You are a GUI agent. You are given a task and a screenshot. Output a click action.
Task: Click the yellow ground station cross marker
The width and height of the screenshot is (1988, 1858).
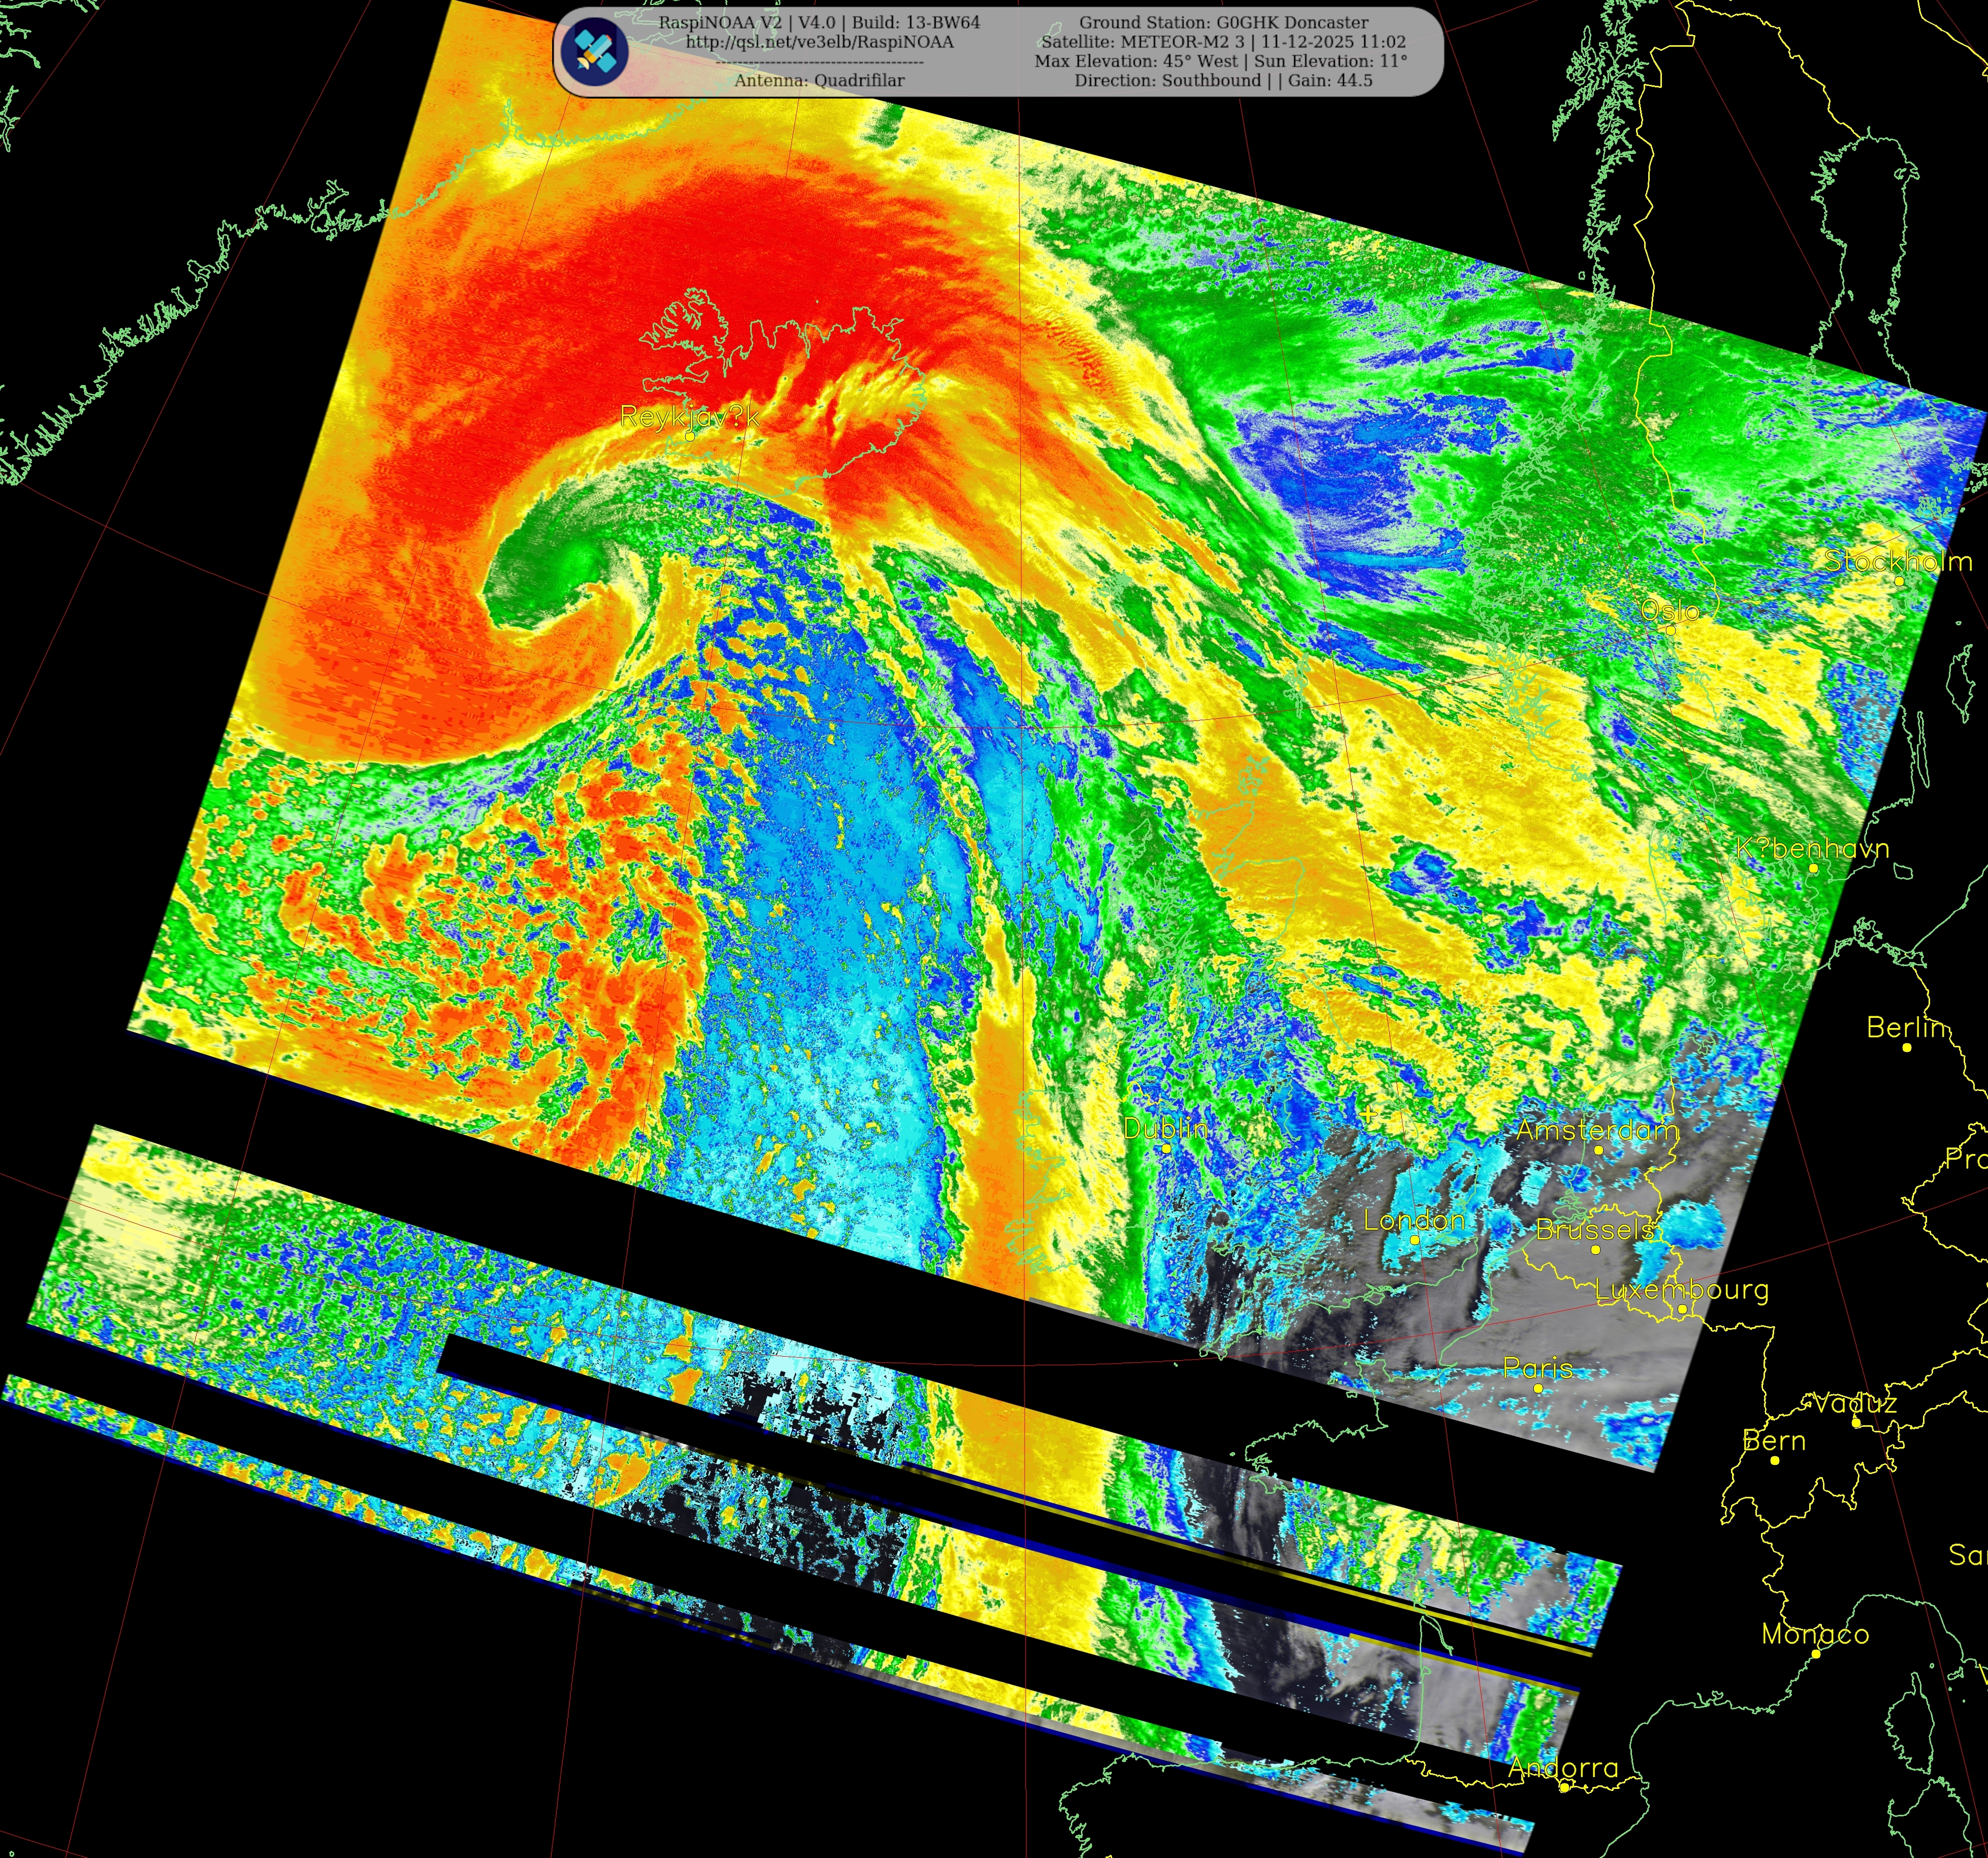point(1368,1113)
